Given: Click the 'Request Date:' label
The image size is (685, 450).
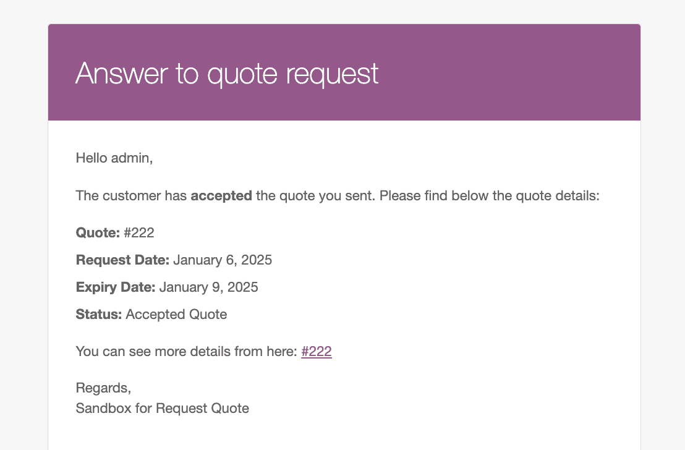Looking at the screenshot, I should (x=122, y=260).
